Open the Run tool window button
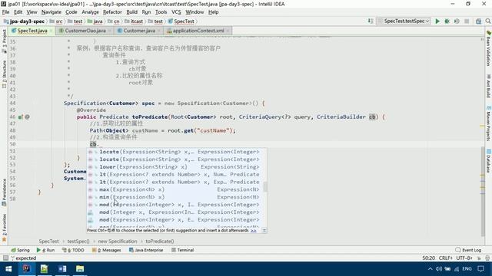 45,250
